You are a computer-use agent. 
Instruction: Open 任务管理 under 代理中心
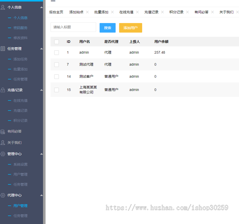[20, 216]
